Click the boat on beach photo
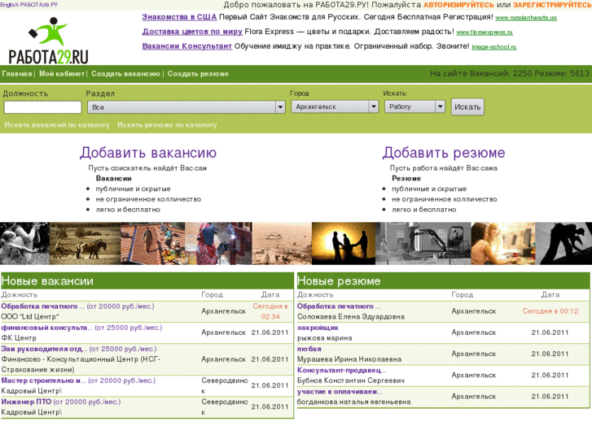The height and width of the screenshot is (443, 592). coord(282,243)
